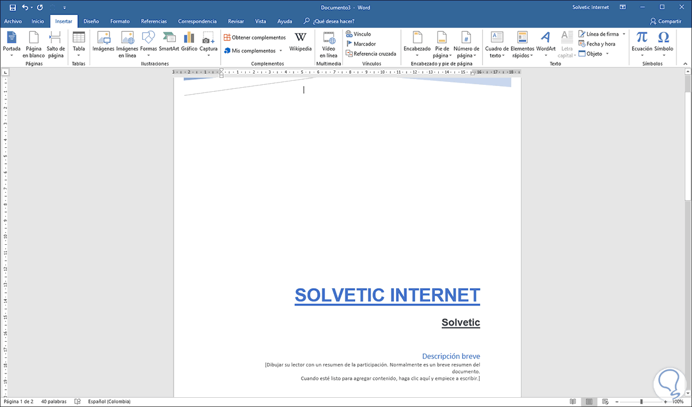The width and height of the screenshot is (692, 407).
Task: Click the Español (Colombia) language indicator
Action: pyautogui.click(x=109, y=401)
